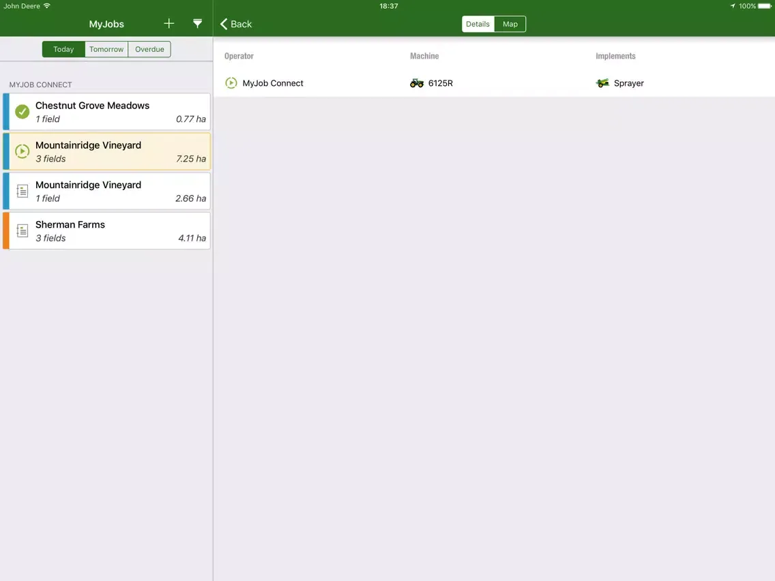The height and width of the screenshot is (581, 775).
Task: Click the 7.25 ha area value
Action: (x=191, y=159)
